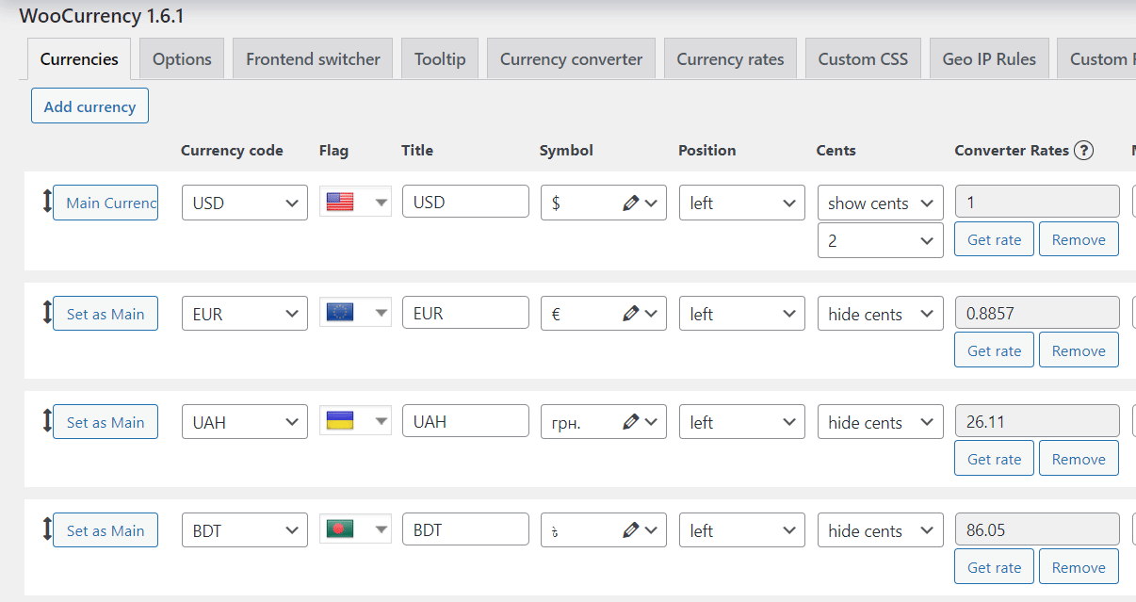Get the latest rate for UAH
The image size is (1136, 602).
click(993, 458)
